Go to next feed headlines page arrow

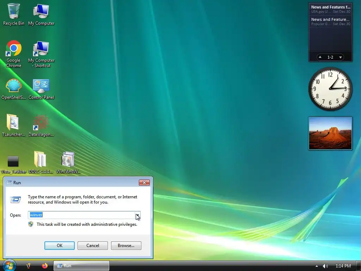click(340, 57)
